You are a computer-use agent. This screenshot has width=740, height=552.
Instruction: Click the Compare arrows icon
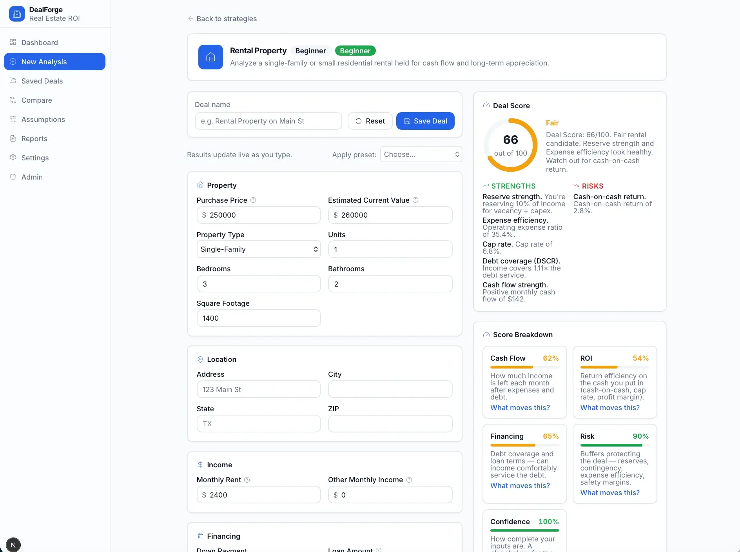point(13,100)
